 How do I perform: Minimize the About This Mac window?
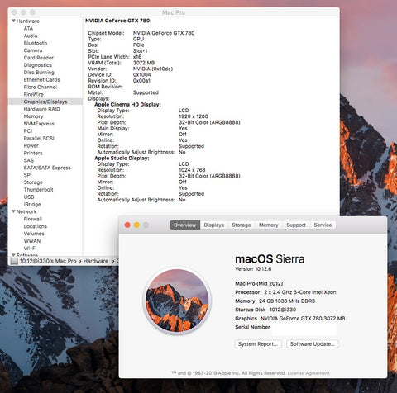pyautogui.click(x=136, y=225)
